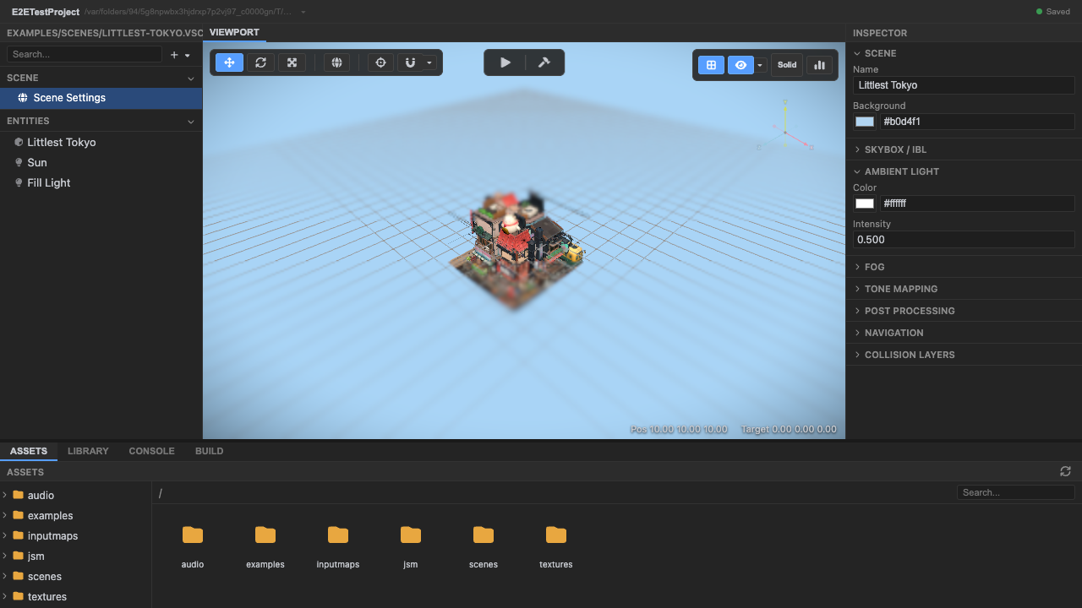Open the scenes folder in asset grid

tap(484, 546)
